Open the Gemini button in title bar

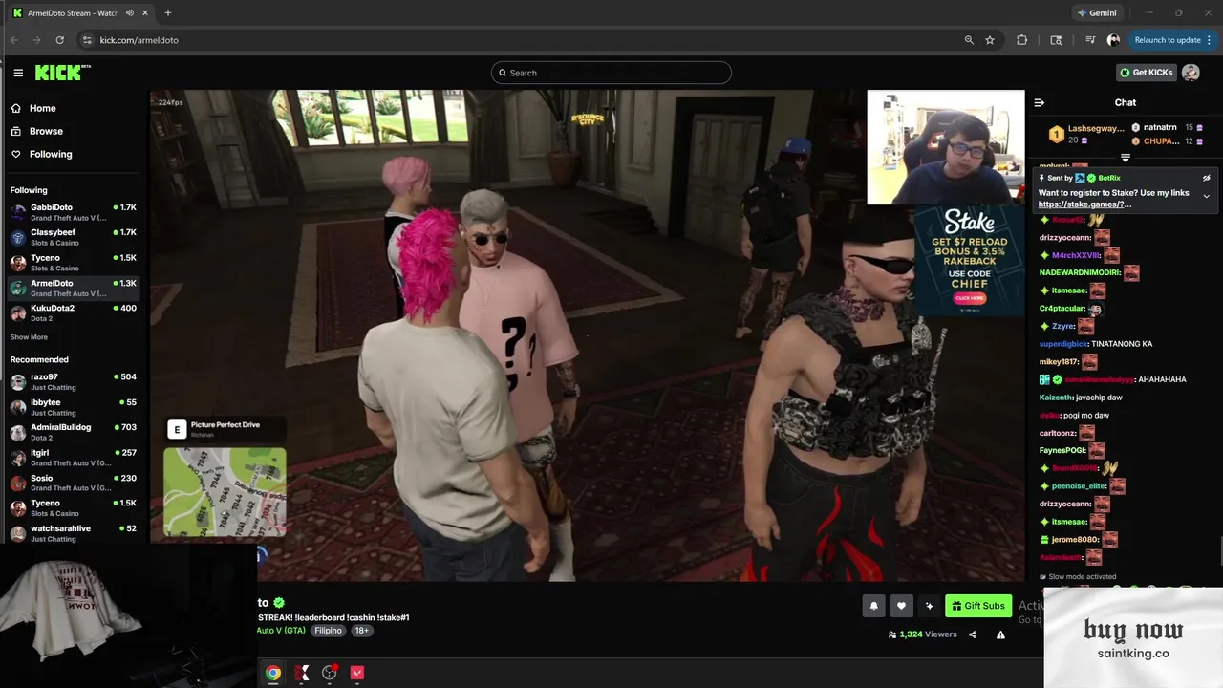point(1097,13)
